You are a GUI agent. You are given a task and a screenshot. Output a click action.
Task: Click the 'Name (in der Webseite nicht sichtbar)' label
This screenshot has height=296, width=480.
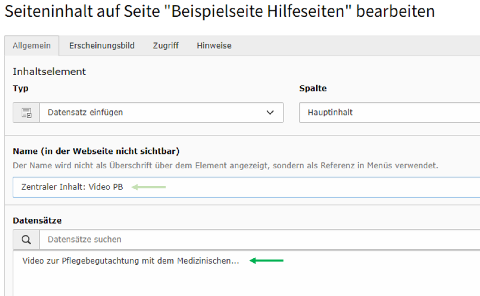point(96,151)
